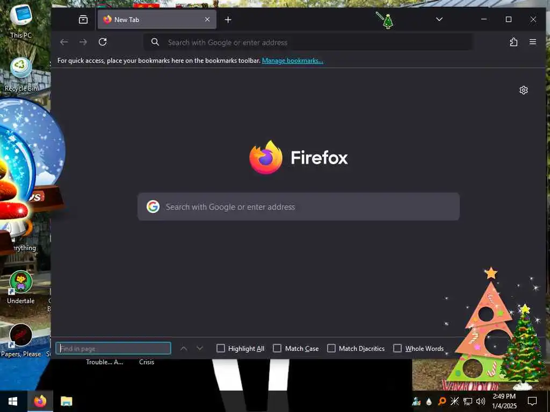Click Crisis desktop label

click(147, 362)
